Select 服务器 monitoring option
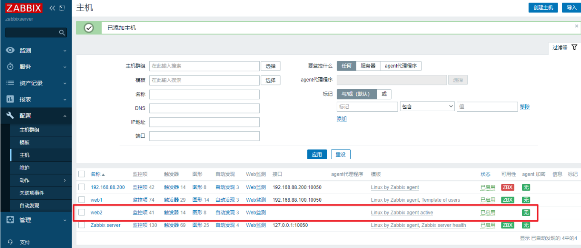This screenshot has height=248, width=581. (368, 66)
